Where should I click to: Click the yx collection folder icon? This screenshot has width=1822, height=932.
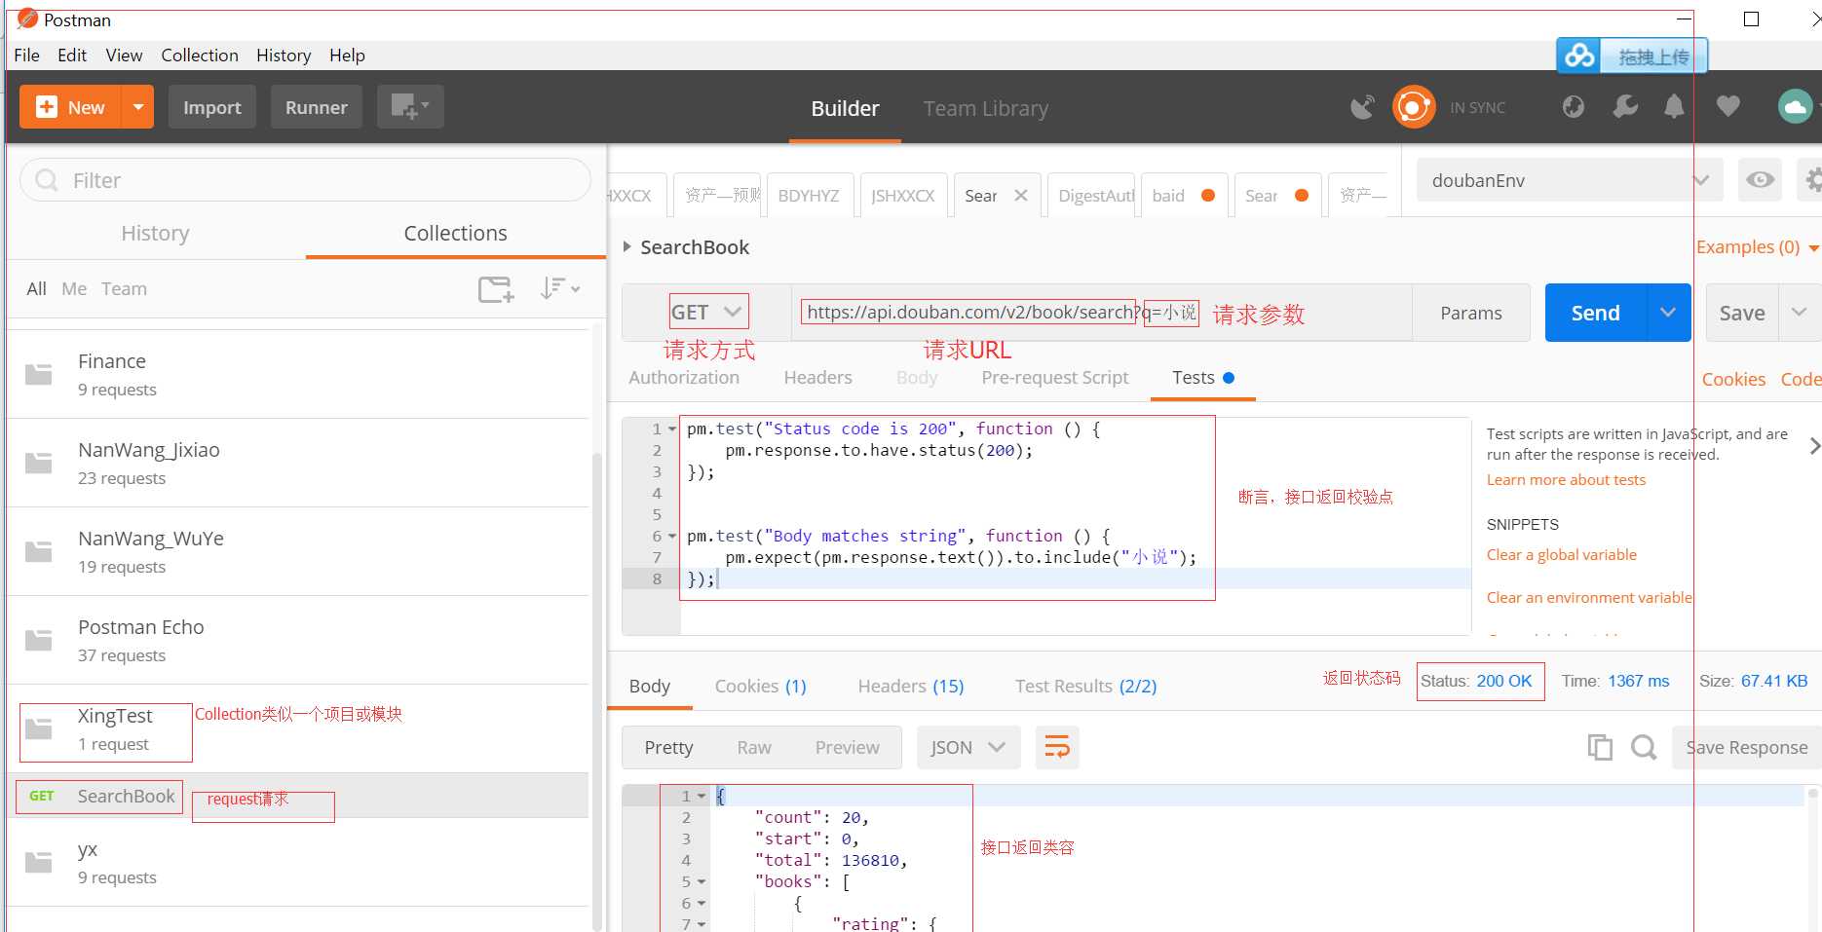(39, 862)
